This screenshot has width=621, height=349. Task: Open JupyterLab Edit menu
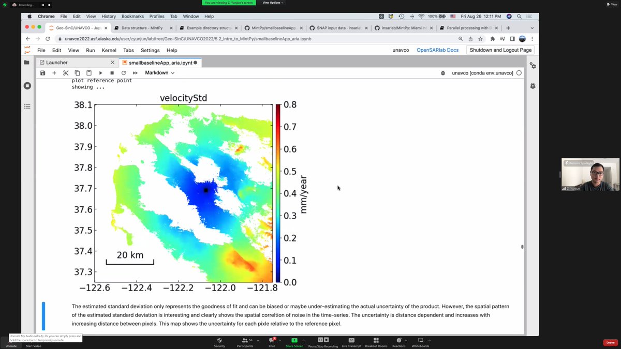(56, 50)
